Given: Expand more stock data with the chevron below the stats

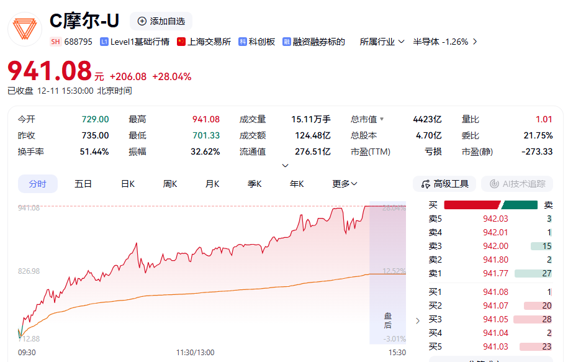Looking at the screenshot, I should (285, 166).
